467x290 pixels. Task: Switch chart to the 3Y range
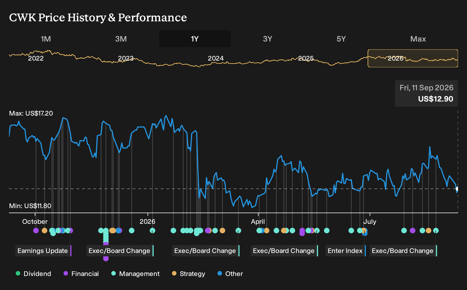(x=267, y=39)
